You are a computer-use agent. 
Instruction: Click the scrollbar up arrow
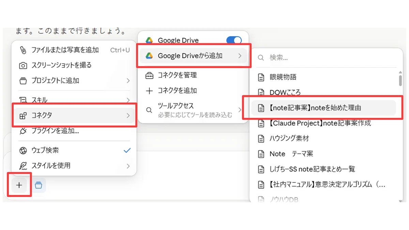pyautogui.click(x=400, y=72)
